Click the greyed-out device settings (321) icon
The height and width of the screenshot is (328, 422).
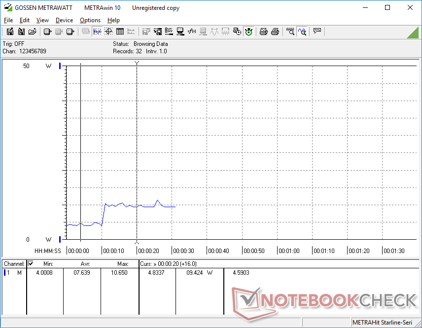point(203,32)
